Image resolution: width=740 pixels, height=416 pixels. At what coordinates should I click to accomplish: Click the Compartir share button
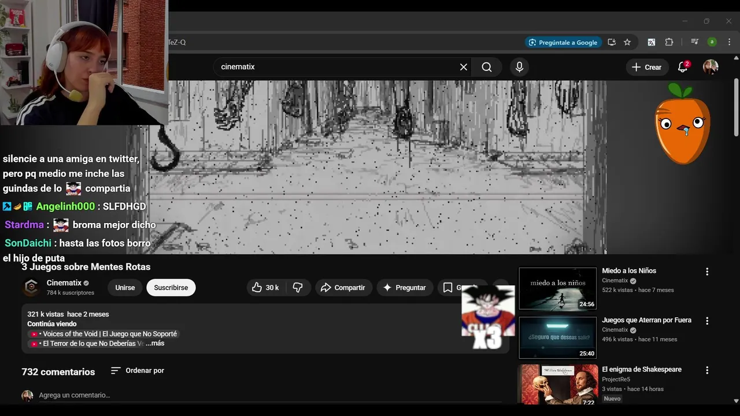(343, 288)
